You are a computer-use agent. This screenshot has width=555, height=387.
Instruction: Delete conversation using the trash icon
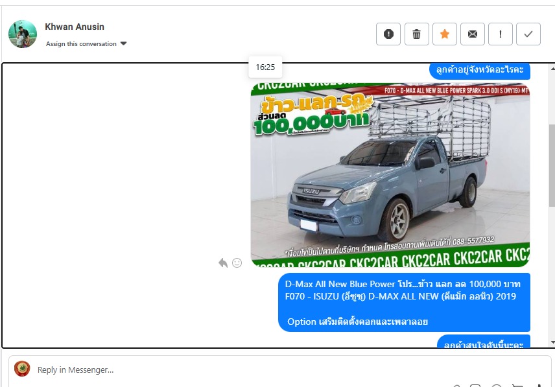click(x=417, y=34)
